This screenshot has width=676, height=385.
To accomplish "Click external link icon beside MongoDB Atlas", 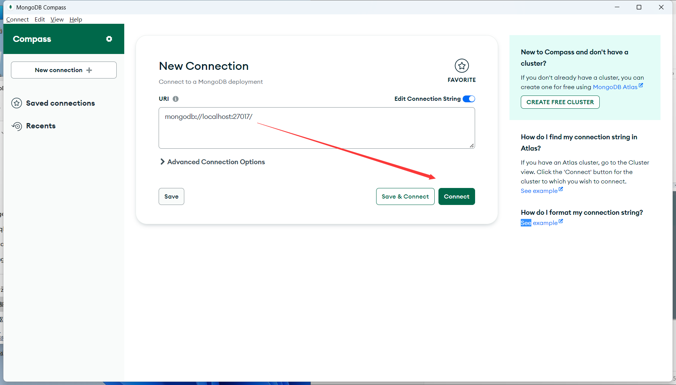I will pos(641,86).
